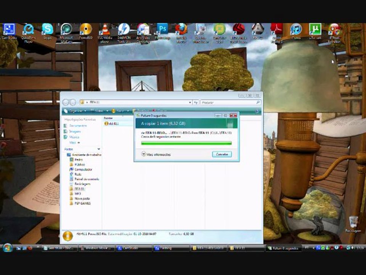
Task: Open the uTorrent desktop shortcut
Action: 315,32
